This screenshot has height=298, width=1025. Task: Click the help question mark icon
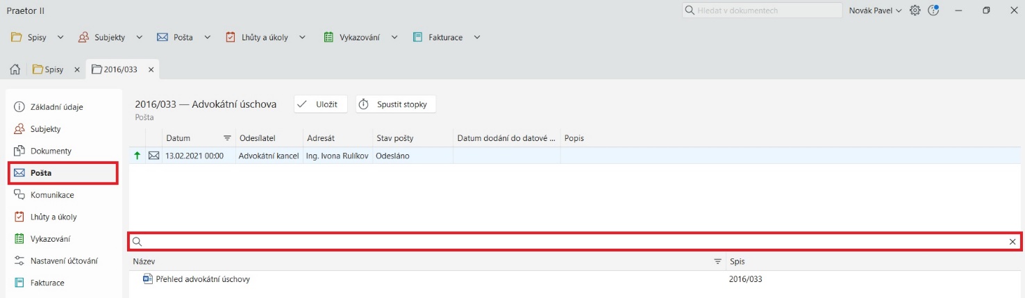click(933, 10)
